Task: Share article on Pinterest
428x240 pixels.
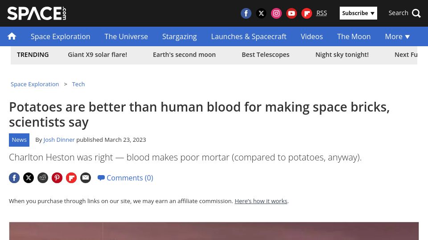Action: pyautogui.click(x=57, y=178)
